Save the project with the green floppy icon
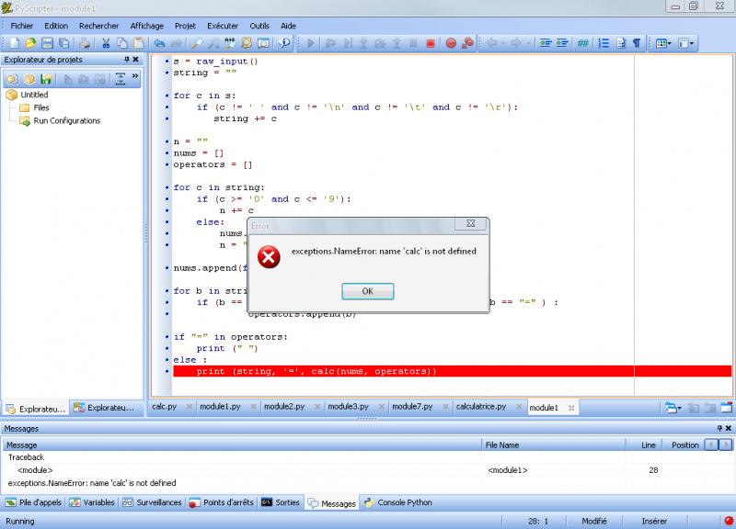The width and height of the screenshot is (736, 529). coord(45,79)
